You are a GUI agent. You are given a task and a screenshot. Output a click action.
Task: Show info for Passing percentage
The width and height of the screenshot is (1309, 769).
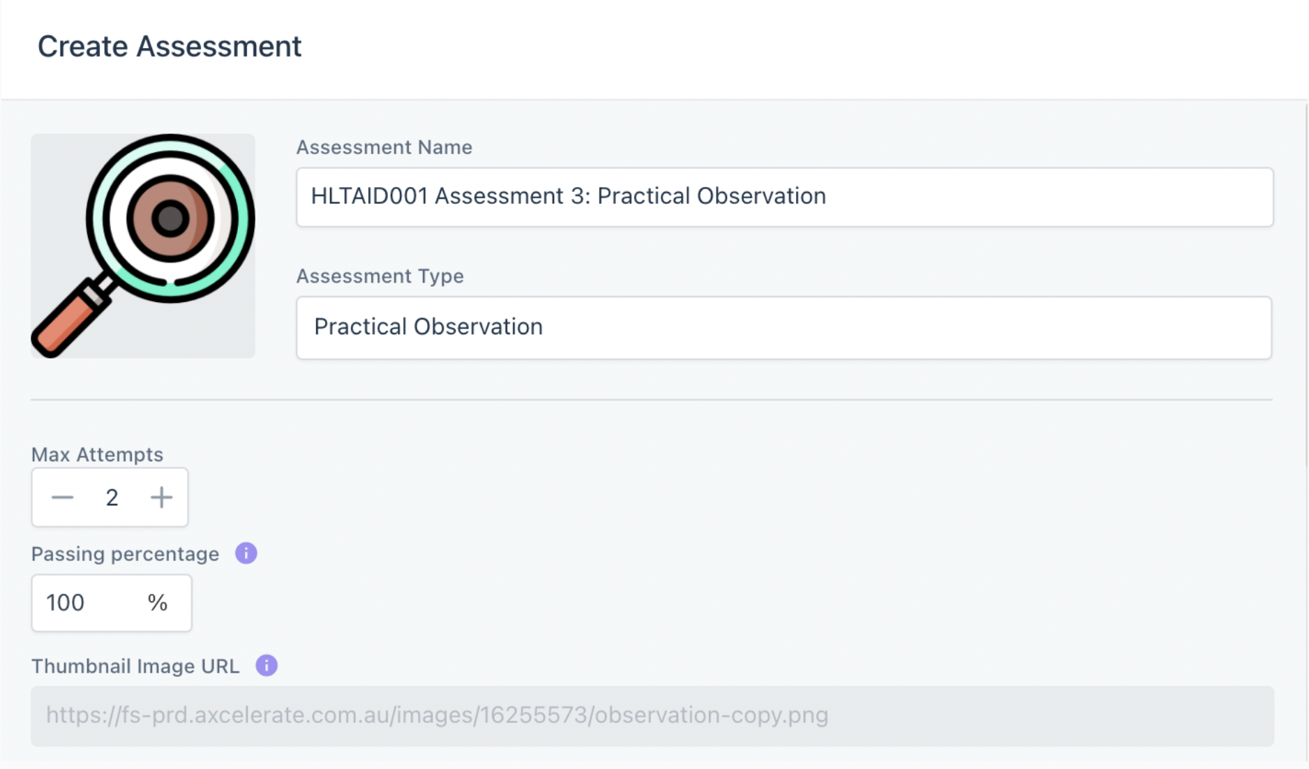[x=246, y=553]
